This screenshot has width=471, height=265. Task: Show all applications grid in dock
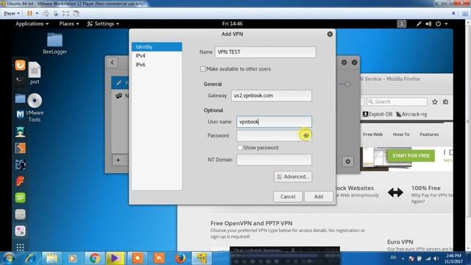[x=20, y=247]
